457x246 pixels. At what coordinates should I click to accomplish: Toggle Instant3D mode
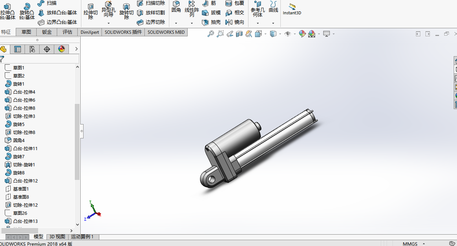coord(292,9)
